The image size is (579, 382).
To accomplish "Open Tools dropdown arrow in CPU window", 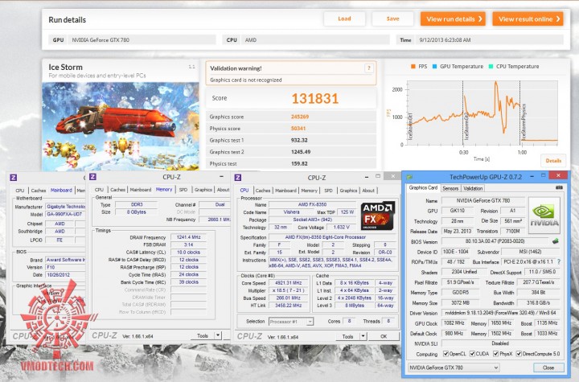I will tap(363, 336).
